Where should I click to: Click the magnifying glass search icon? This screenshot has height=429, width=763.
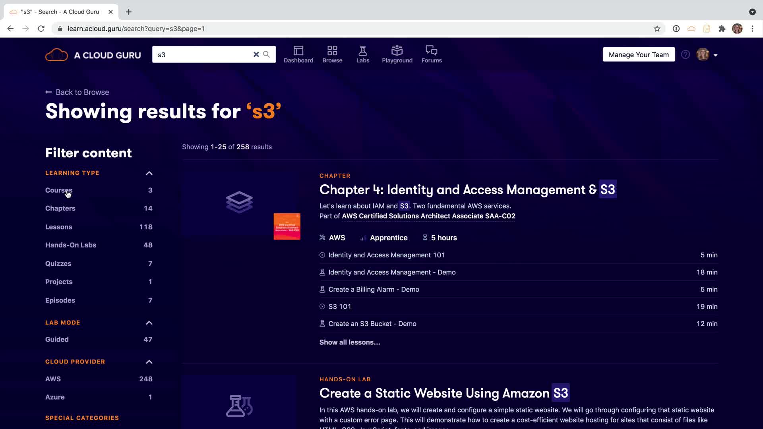coord(267,54)
